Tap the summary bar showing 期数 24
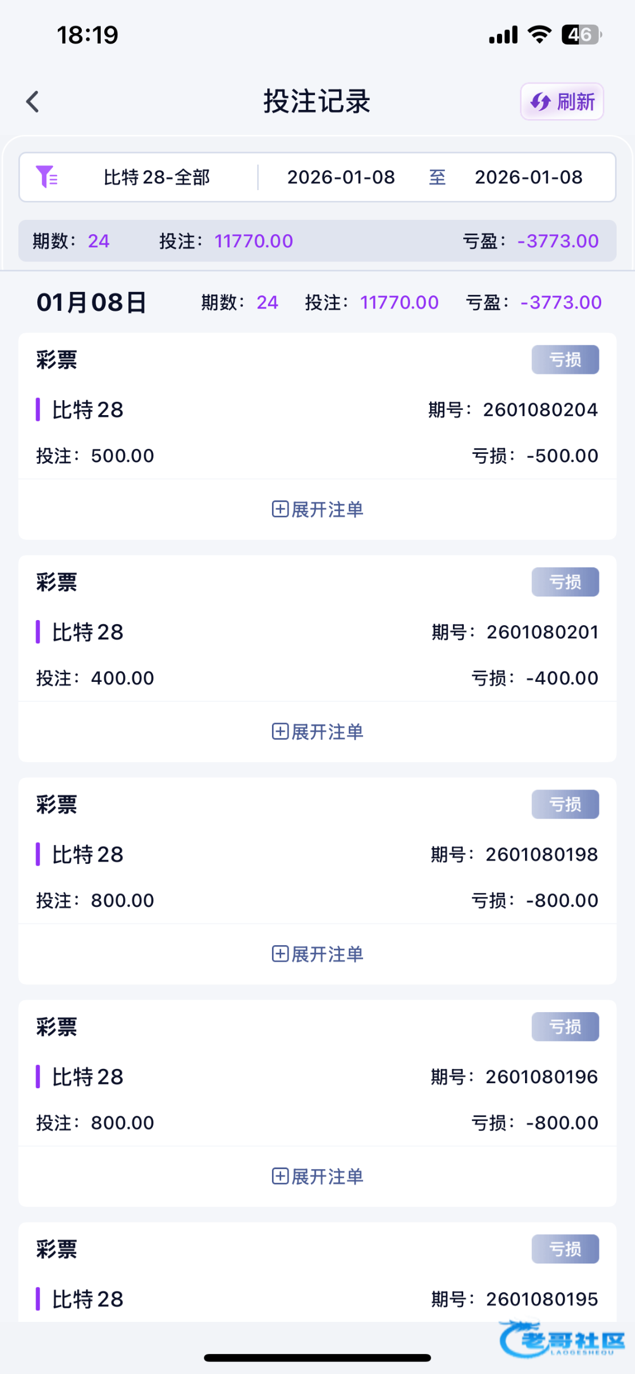The width and height of the screenshot is (635, 1374). [x=317, y=241]
